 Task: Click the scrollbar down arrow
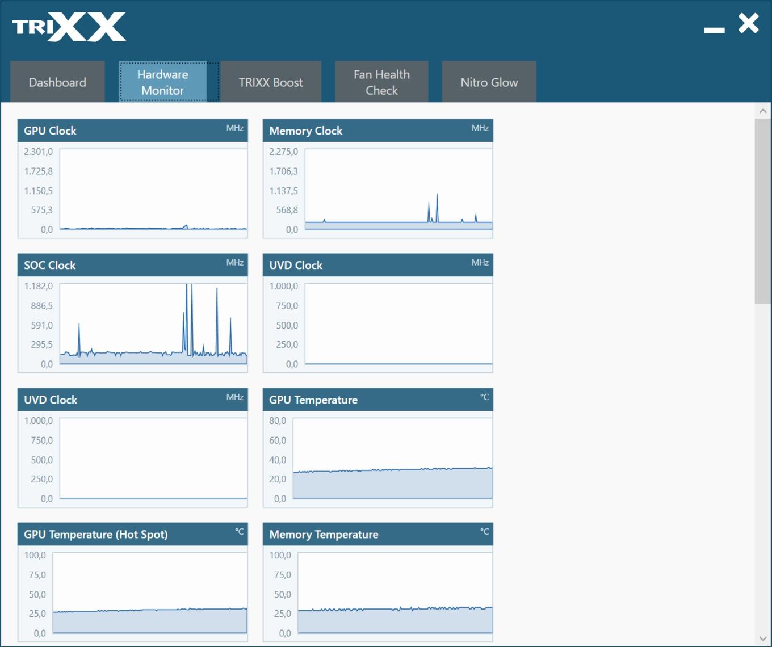(x=763, y=639)
